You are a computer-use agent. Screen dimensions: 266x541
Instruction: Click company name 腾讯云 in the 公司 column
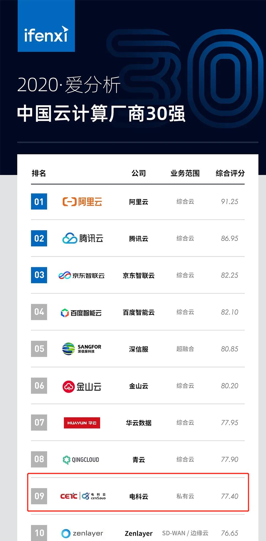pos(139,239)
